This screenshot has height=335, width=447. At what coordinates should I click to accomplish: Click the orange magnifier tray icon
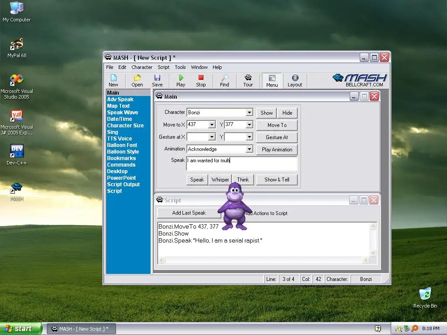pos(415,328)
